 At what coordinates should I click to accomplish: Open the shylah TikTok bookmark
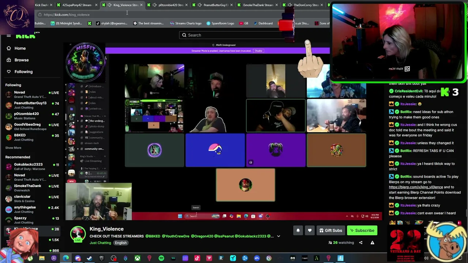click(x=111, y=23)
